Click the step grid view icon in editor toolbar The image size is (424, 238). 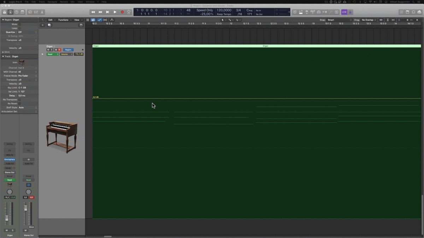coord(88,20)
